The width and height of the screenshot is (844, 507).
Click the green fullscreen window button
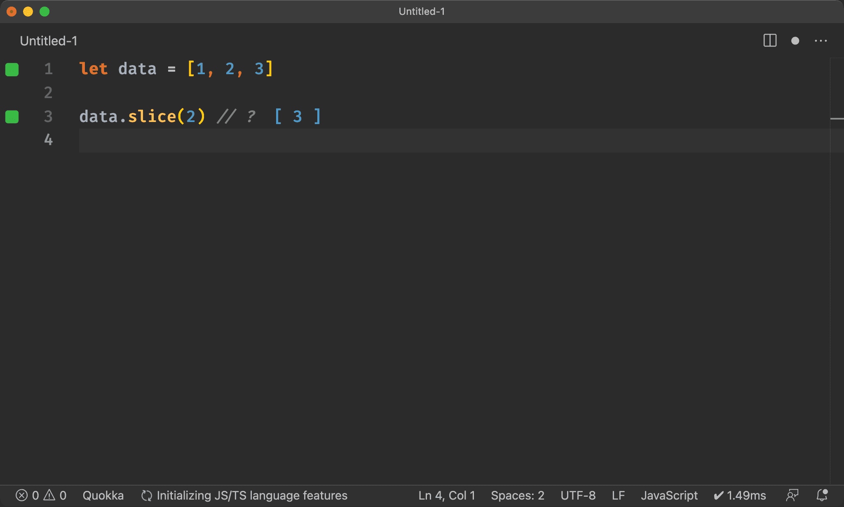[x=45, y=12]
